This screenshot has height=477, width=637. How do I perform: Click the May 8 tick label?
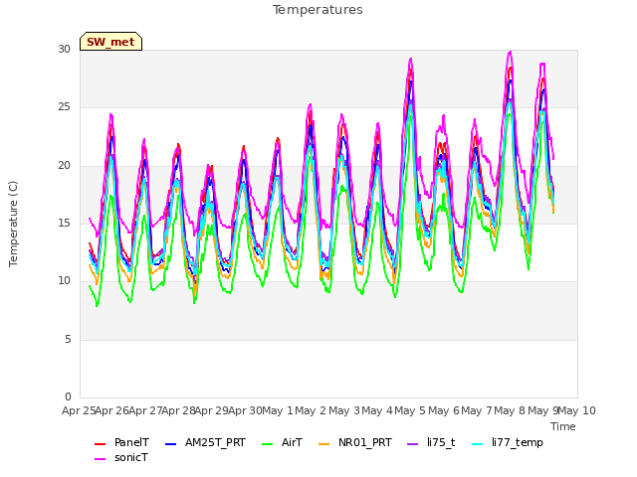click(510, 410)
